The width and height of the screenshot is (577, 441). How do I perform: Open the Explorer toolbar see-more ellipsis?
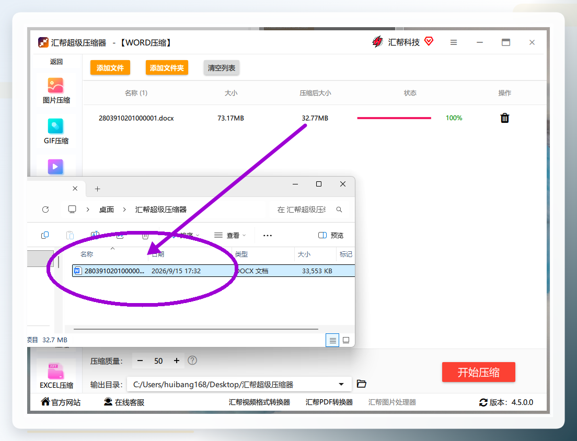click(268, 236)
